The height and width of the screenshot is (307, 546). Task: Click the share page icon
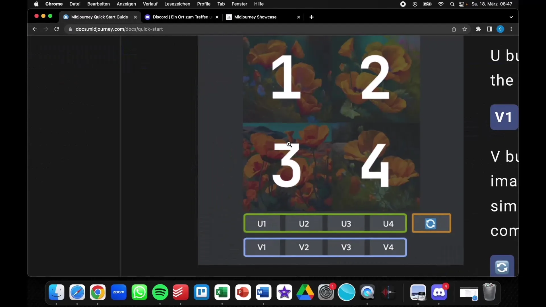pos(454,29)
